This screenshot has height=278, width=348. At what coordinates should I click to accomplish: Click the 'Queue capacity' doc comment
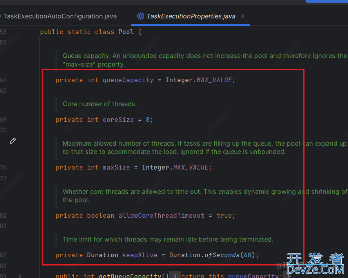[205, 60]
